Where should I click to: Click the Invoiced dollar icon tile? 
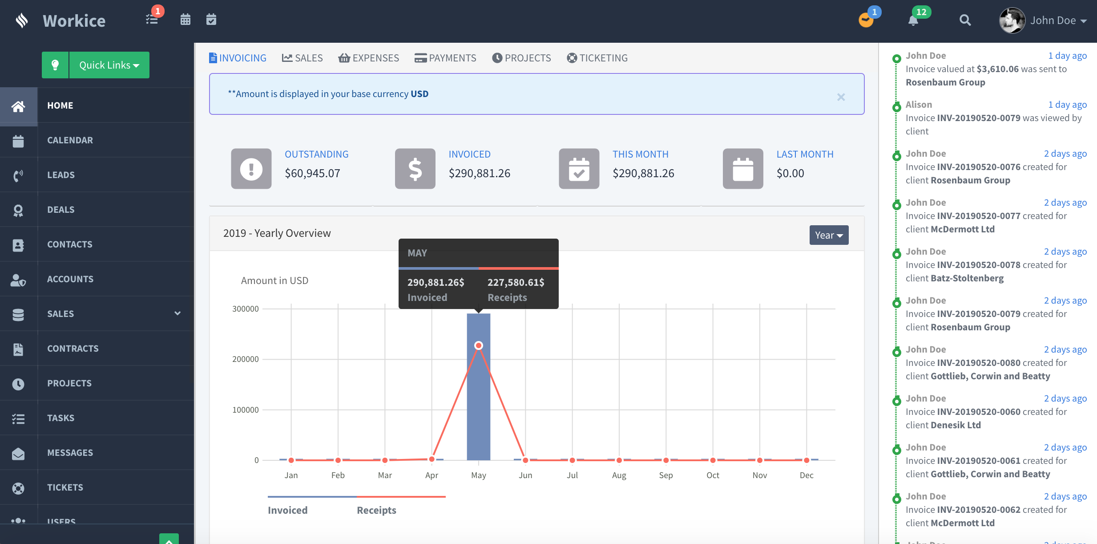415,169
